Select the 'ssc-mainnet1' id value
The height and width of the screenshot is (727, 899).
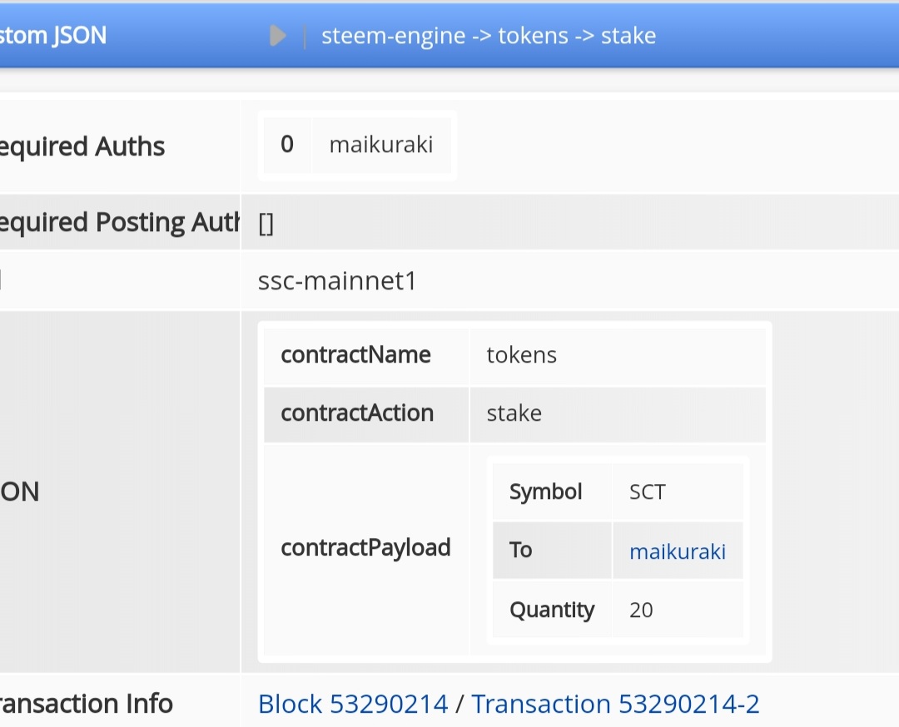click(x=337, y=280)
